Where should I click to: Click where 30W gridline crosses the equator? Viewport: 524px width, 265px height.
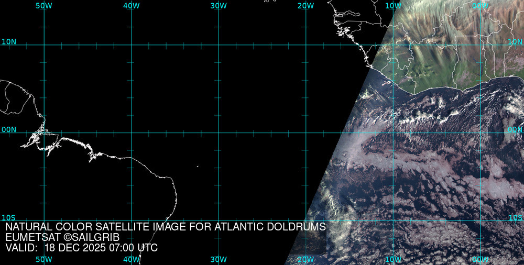click(x=219, y=132)
